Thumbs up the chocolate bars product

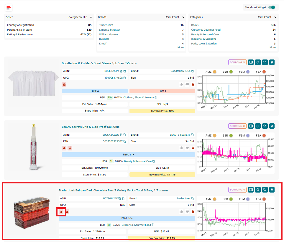pyautogui.click(x=181, y=211)
